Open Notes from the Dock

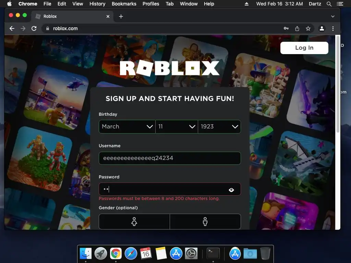[x=161, y=254]
